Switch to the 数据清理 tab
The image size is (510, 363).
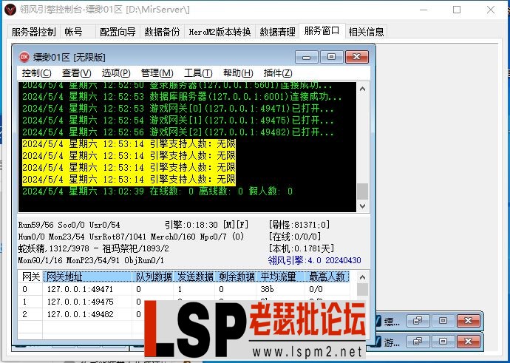coord(277,32)
